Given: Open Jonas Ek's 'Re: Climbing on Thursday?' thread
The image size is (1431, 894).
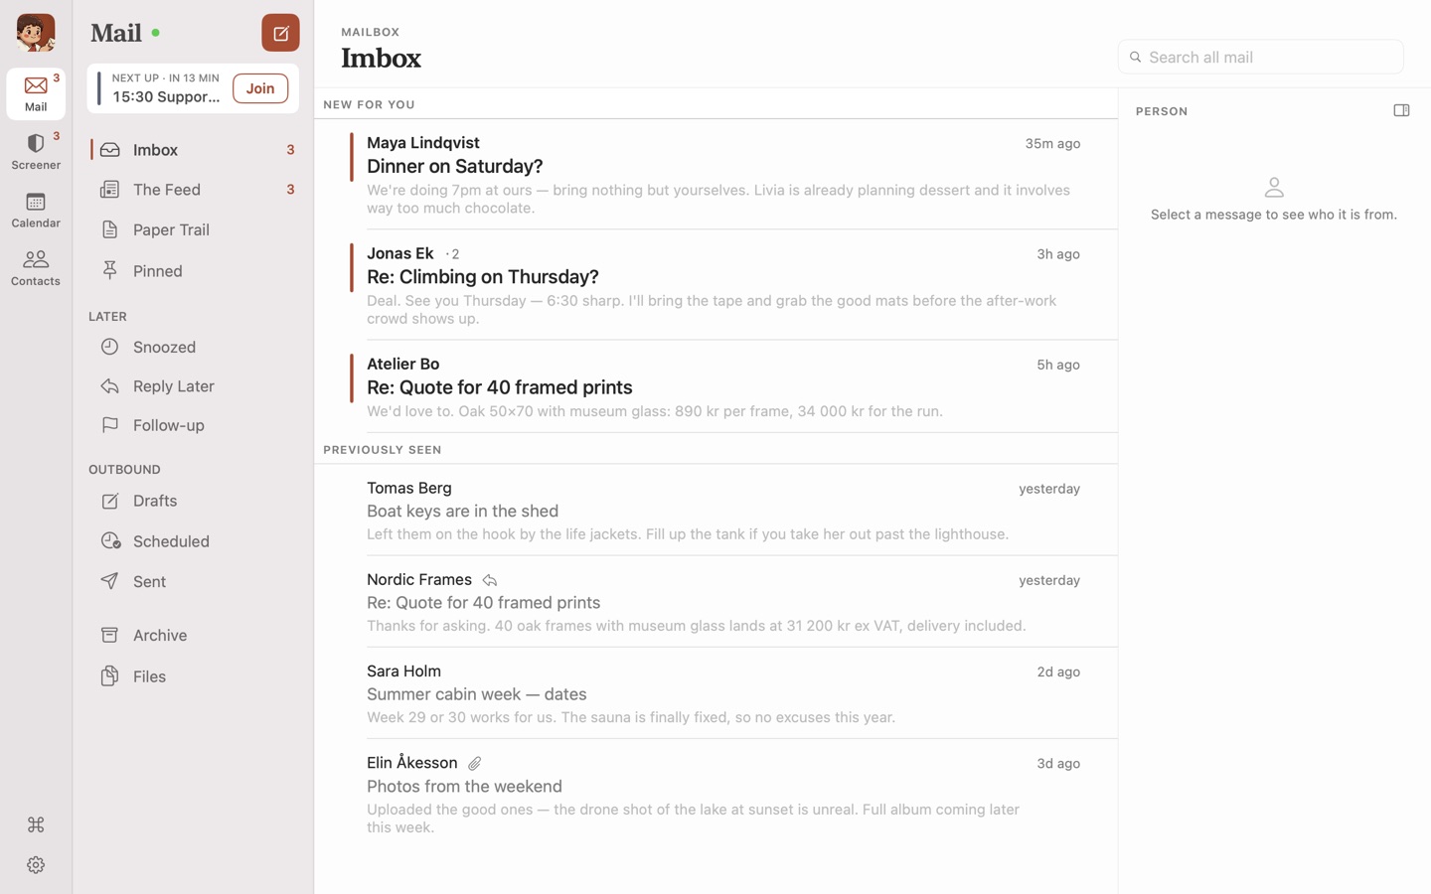Looking at the screenshot, I should tap(716, 285).
